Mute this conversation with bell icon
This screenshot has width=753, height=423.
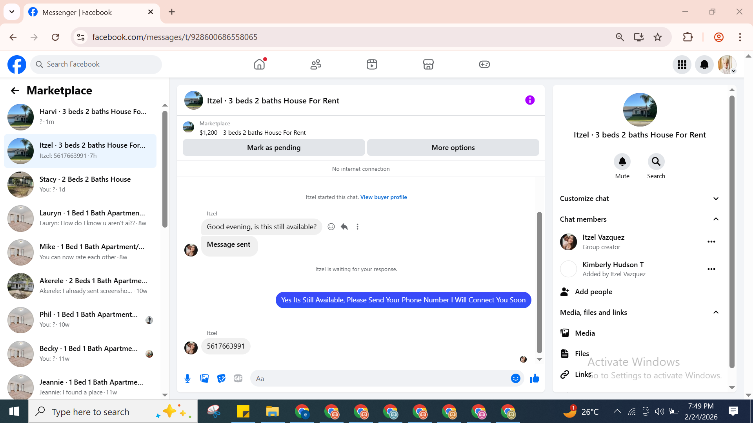click(x=622, y=161)
